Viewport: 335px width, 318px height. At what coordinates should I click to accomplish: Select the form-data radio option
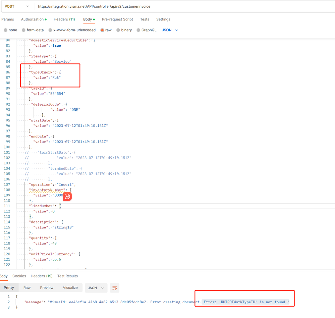(23, 30)
